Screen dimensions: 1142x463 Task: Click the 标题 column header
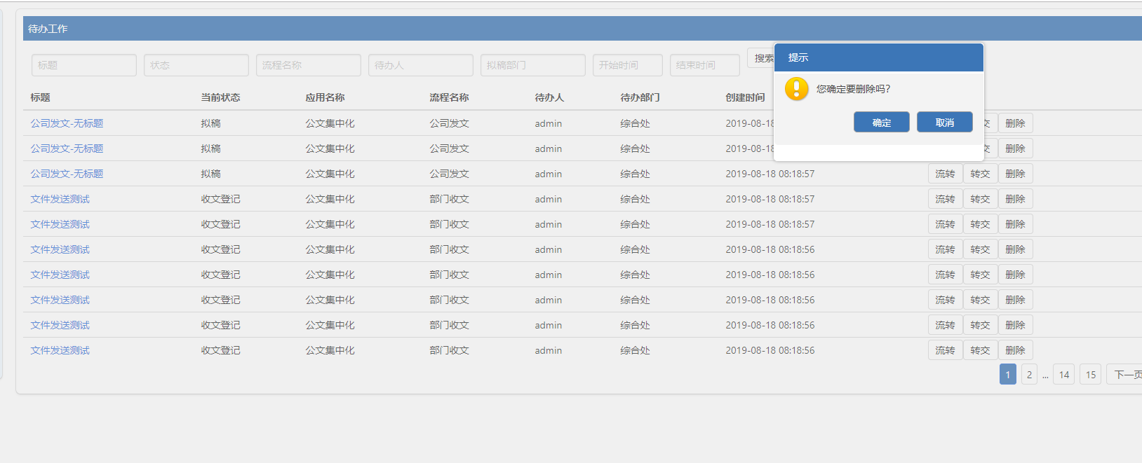[40, 97]
